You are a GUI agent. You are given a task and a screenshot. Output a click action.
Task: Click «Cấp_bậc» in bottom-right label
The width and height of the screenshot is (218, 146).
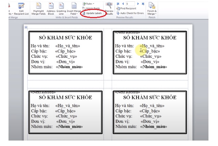point(150,111)
